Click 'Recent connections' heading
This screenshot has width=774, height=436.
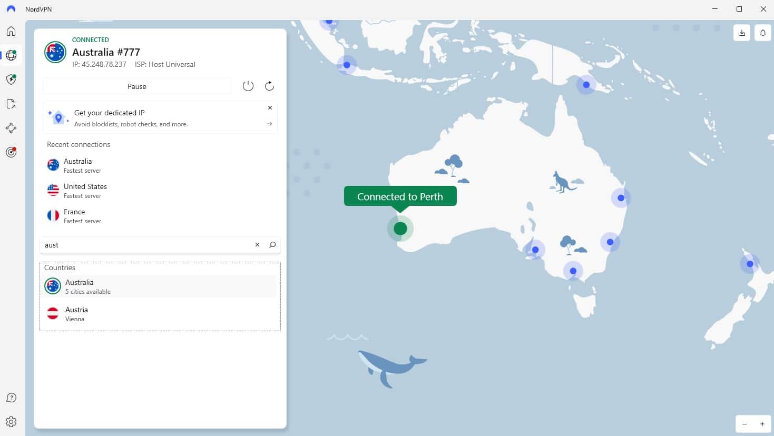tap(79, 144)
